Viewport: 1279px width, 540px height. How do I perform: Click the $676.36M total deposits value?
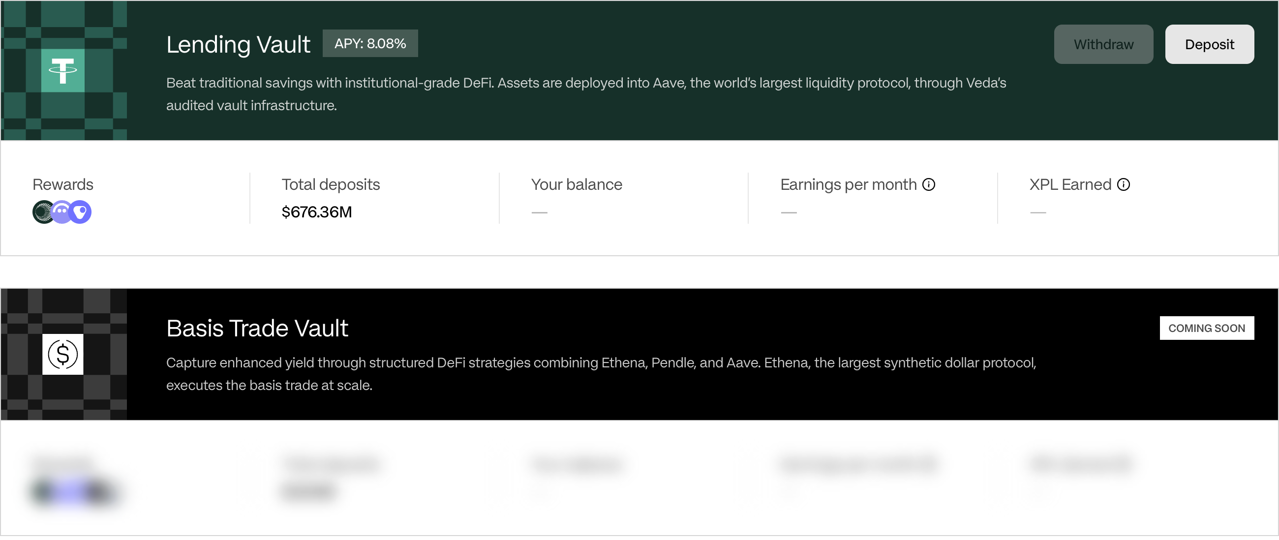(x=316, y=212)
